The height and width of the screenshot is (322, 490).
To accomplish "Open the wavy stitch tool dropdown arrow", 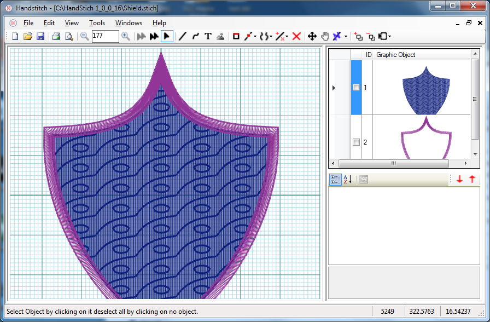I will [271, 37].
